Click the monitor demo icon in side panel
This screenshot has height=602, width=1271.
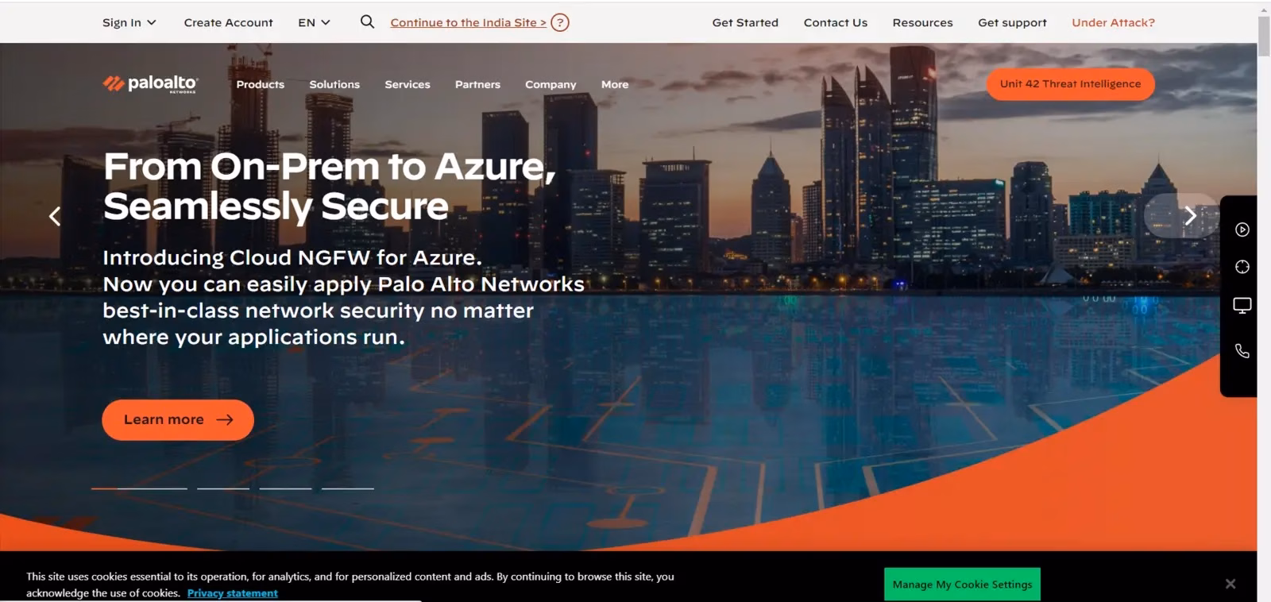click(x=1242, y=306)
